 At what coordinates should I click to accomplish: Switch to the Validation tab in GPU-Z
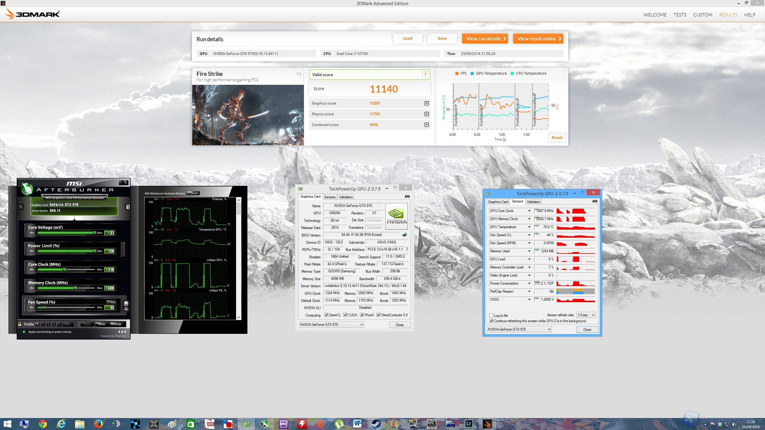[x=345, y=197]
